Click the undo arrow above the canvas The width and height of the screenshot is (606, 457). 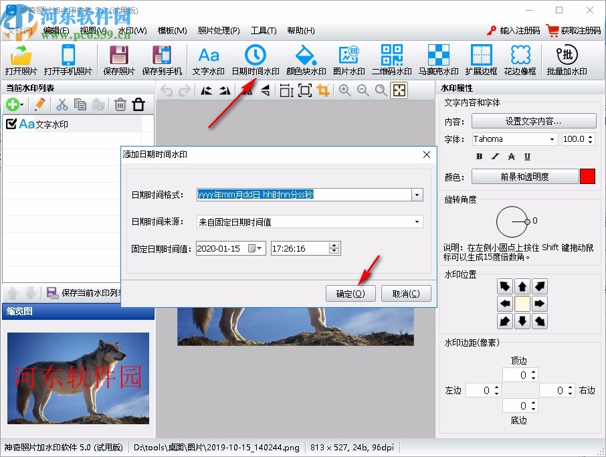pyautogui.click(x=167, y=90)
